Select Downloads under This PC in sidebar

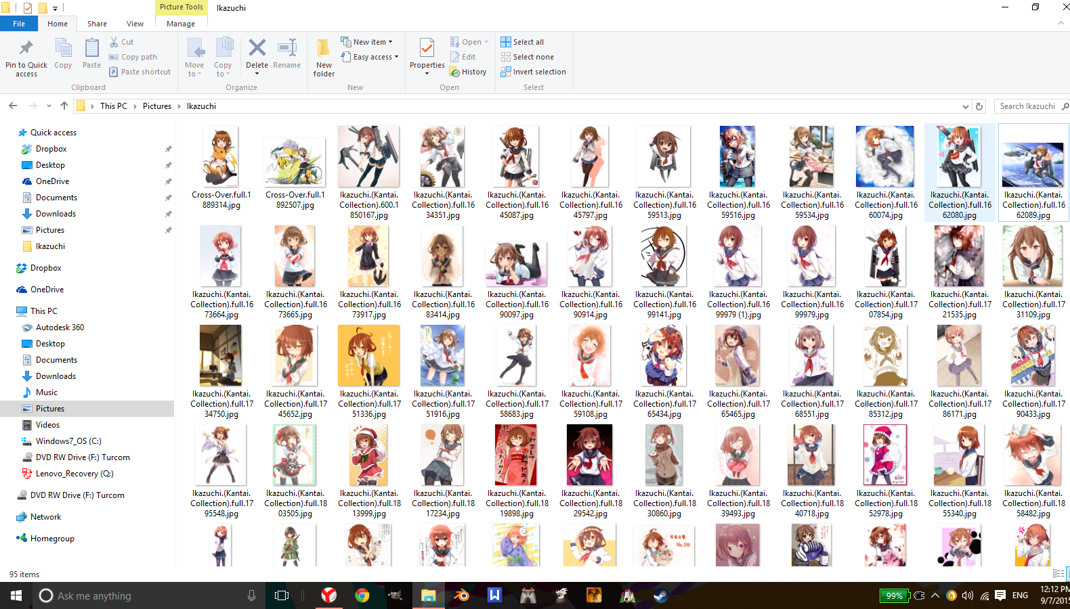[x=56, y=376]
